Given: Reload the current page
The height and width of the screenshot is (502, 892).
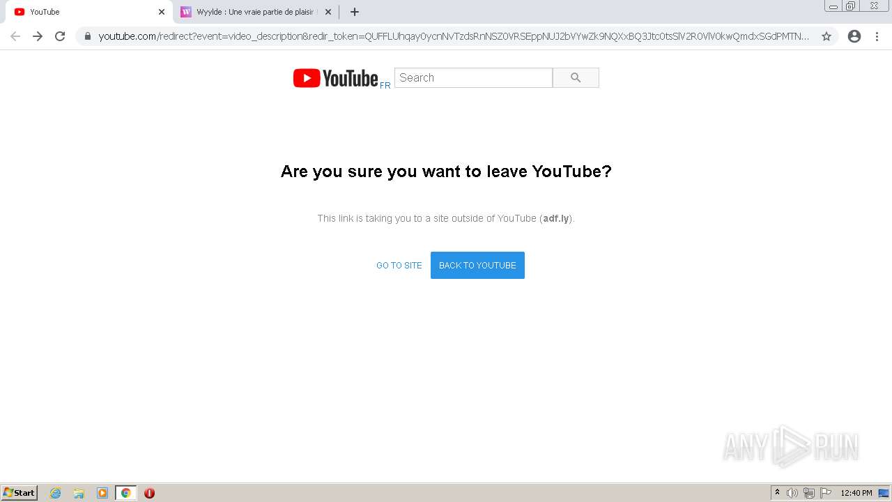Looking at the screenshot, I should [60, 36].
